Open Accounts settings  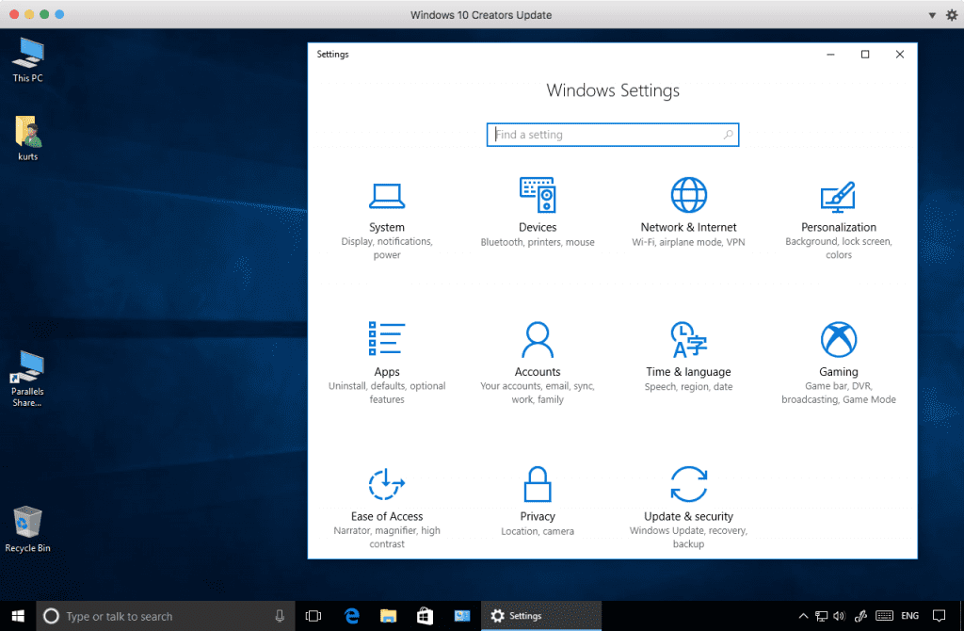(x=538, y=363)
